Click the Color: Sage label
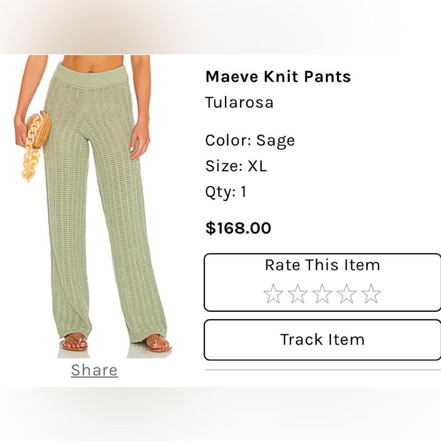The width and height of the screenshot is (441, 441). click(x=250, y=140)
